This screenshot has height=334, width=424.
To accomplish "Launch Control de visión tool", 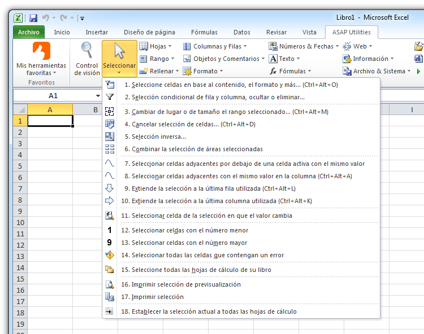I will click(x=87, y=59).
